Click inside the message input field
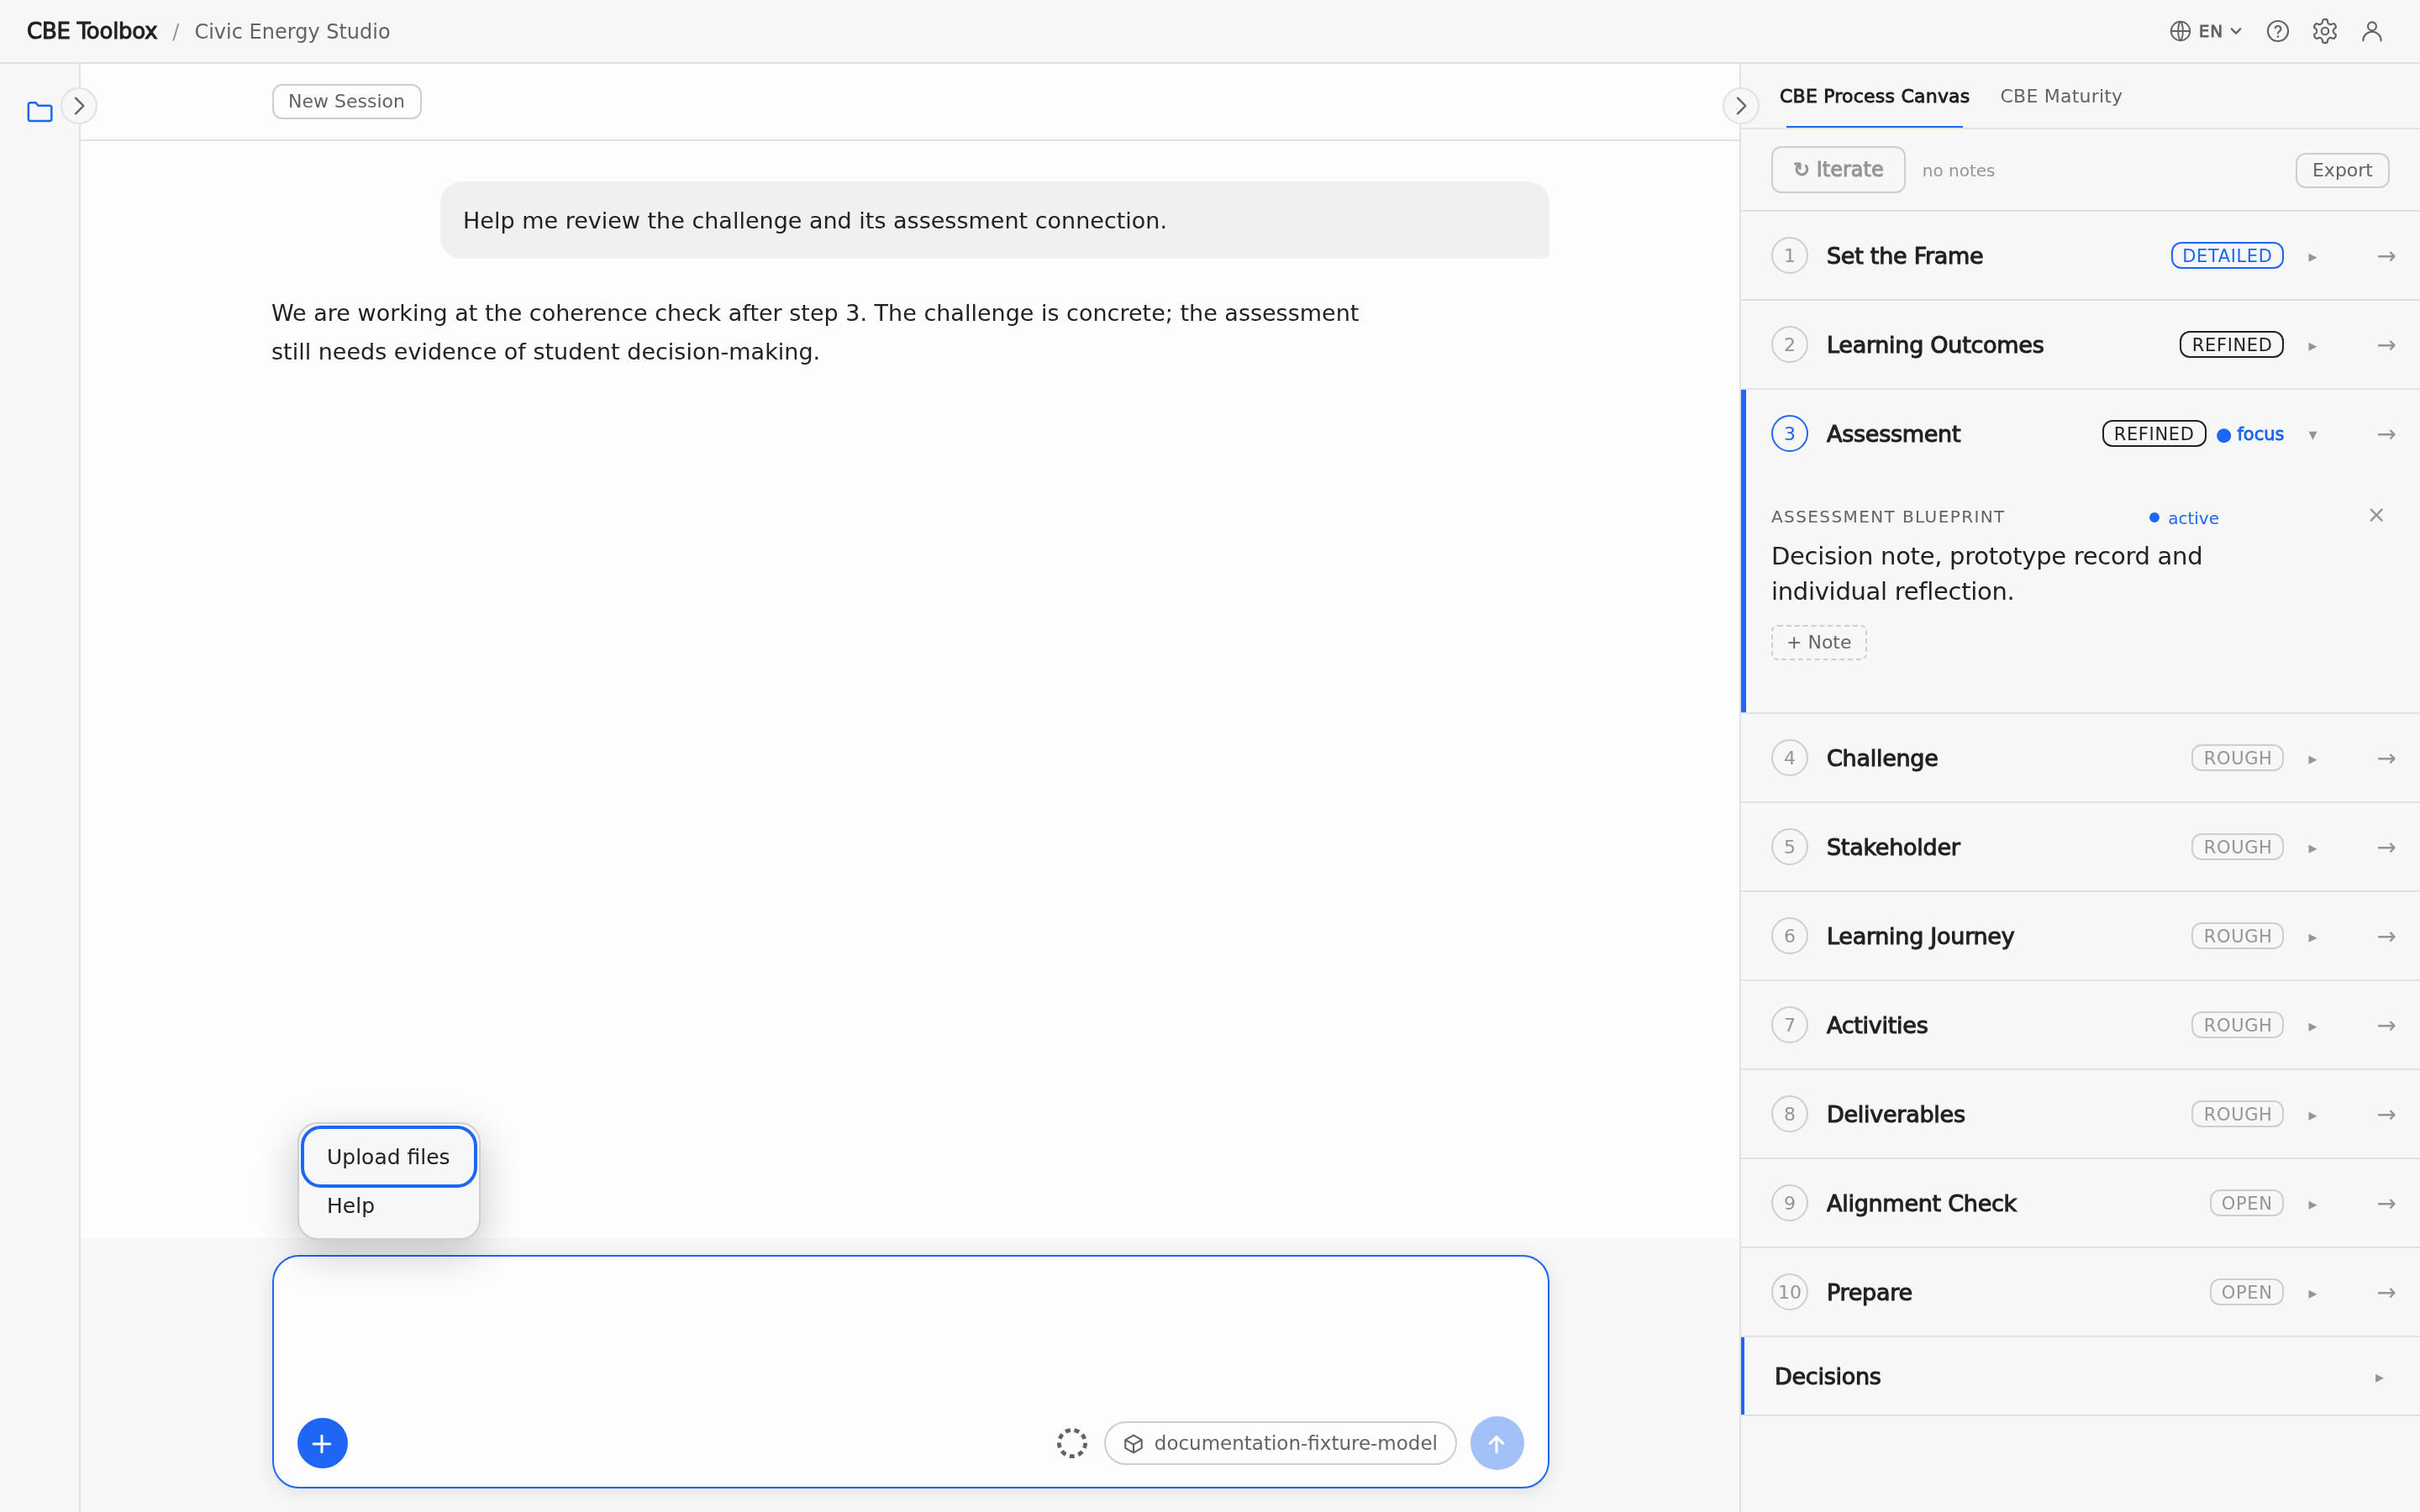This screenshot has height=1512, width=2420. [910, 1335]
